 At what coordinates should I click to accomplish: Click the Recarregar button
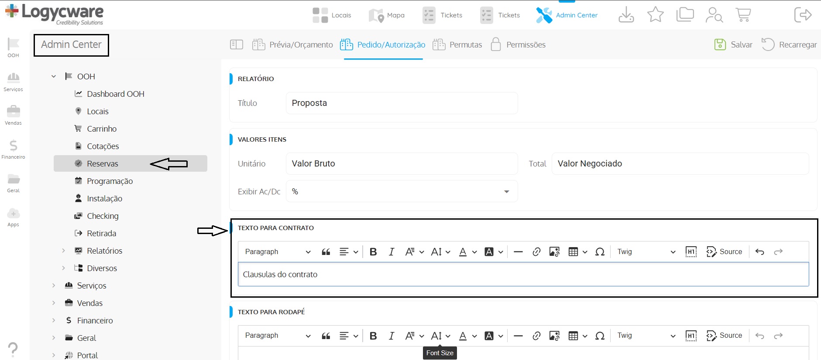pyautogui.click(x=789, y=44)
